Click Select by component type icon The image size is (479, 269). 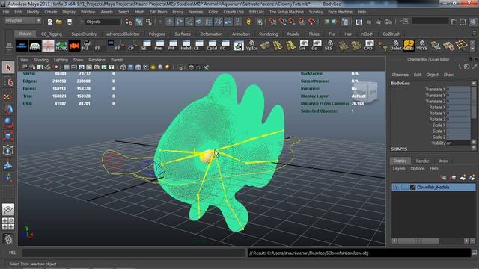pos(149,22)
